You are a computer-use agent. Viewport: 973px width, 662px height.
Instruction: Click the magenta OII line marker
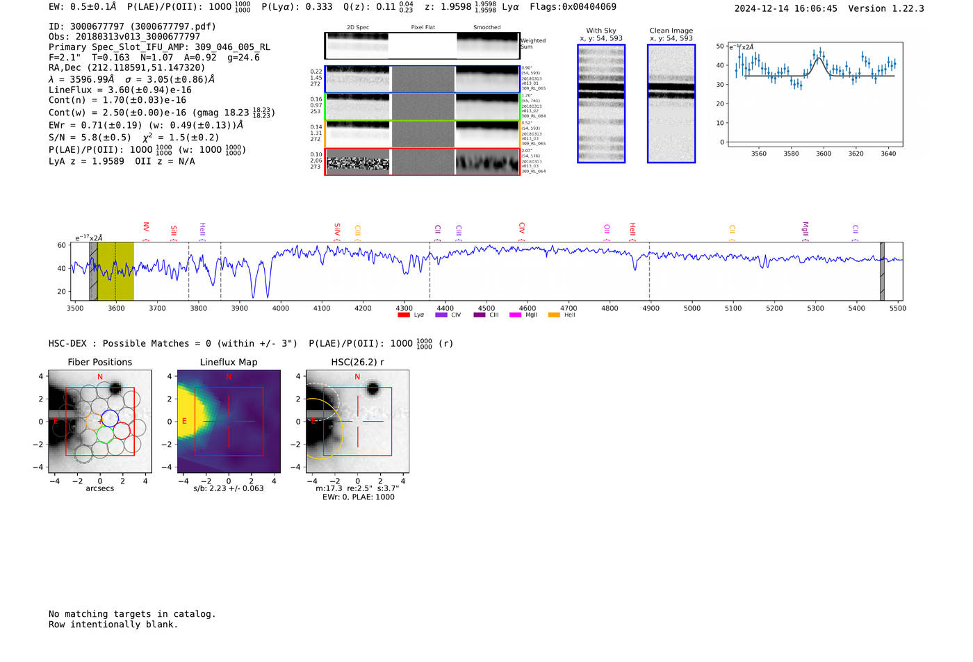tap(607, 229)
